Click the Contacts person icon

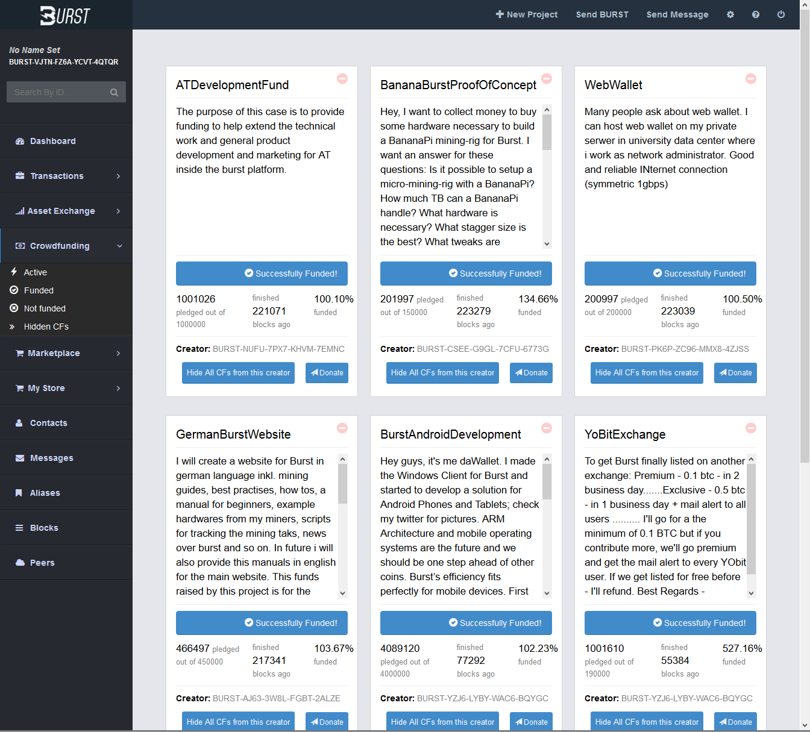[x=19, y=423]
